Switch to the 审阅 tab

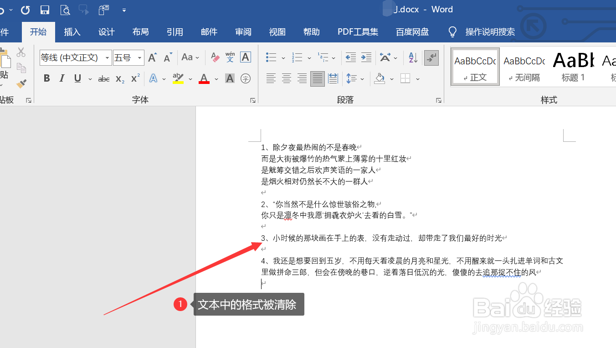point(243,32)
